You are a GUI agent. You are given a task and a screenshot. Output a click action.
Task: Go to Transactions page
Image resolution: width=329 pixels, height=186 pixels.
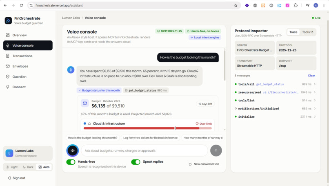click(x=28, y=56)
